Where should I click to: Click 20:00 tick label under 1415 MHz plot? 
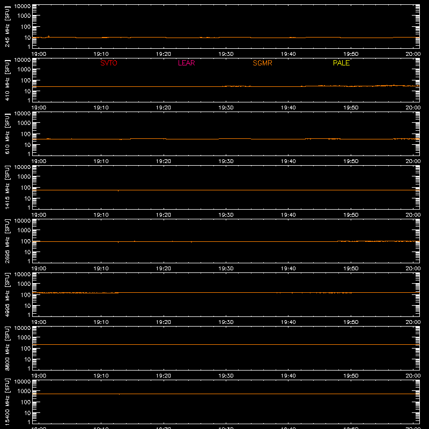[x=413, y=215]
